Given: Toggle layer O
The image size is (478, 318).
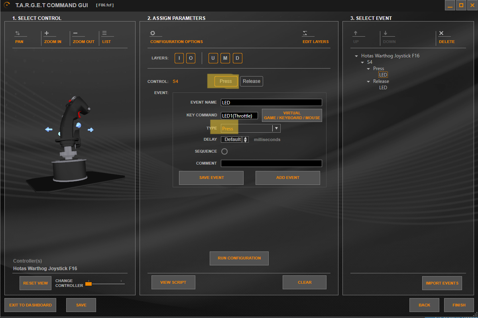Looking at the screenshot, I should pyautogui.click(x=191, y=58).
